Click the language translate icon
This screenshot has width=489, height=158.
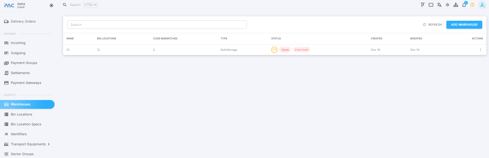(x=439, y=5)
